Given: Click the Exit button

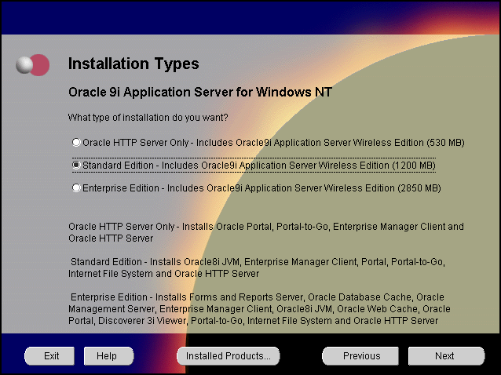Looking at the screenshot, I should pos(49,356).
